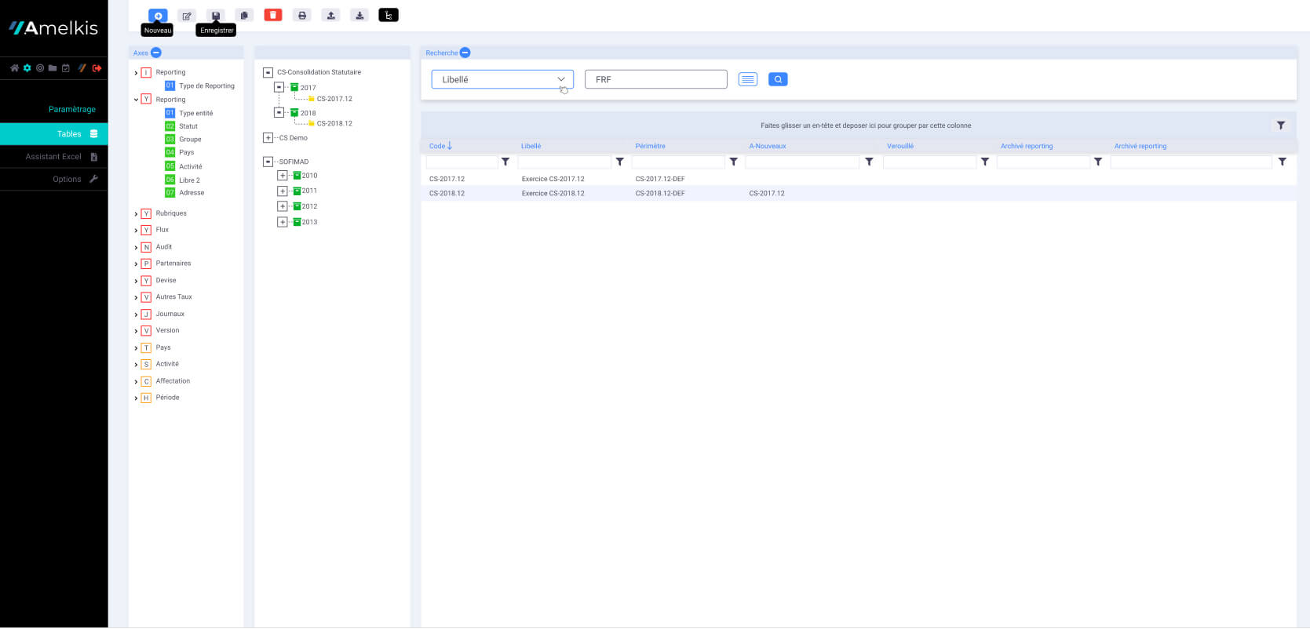Sort by the Verouillé column header

coord(899,146)
